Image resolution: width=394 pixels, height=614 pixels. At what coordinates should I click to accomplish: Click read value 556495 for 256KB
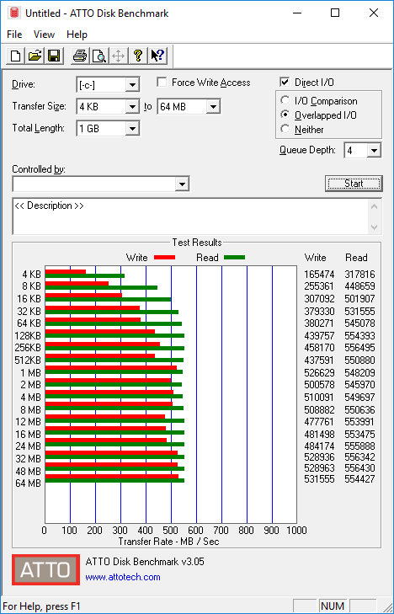click(x=359, y=348)
